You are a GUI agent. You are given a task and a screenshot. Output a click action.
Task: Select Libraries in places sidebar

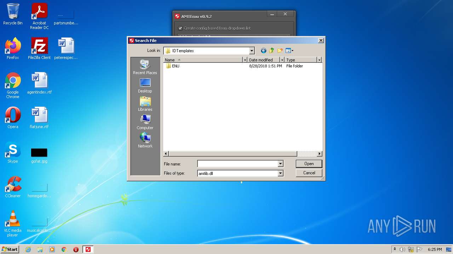(x=145, y=104)
